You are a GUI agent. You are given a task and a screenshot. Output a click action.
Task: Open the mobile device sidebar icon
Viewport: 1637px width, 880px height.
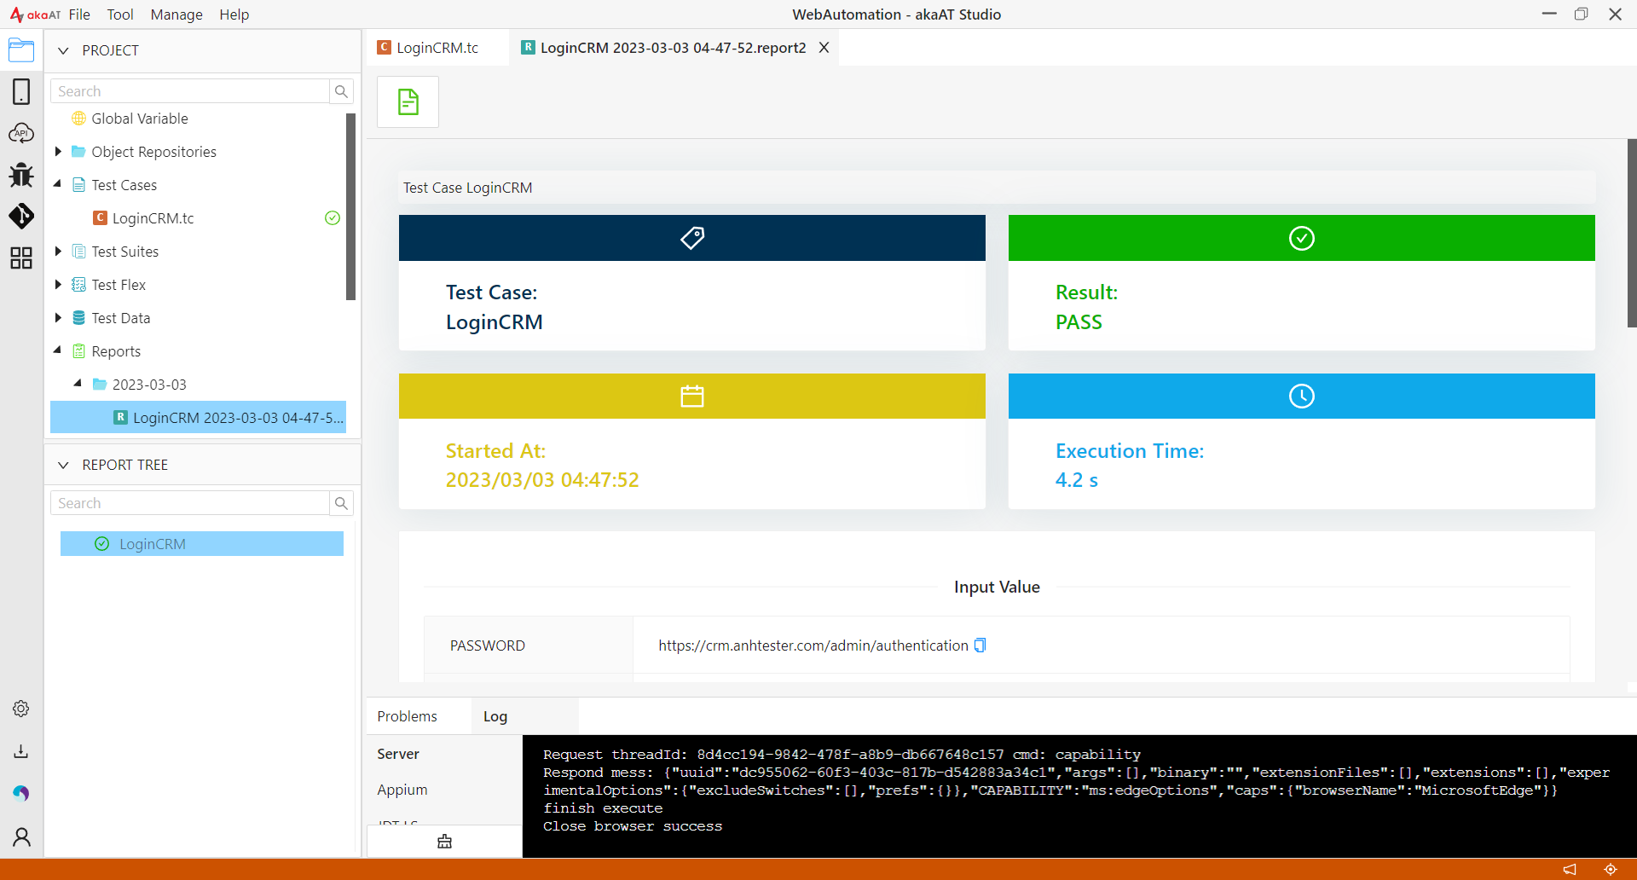click(x=21, y=91)
